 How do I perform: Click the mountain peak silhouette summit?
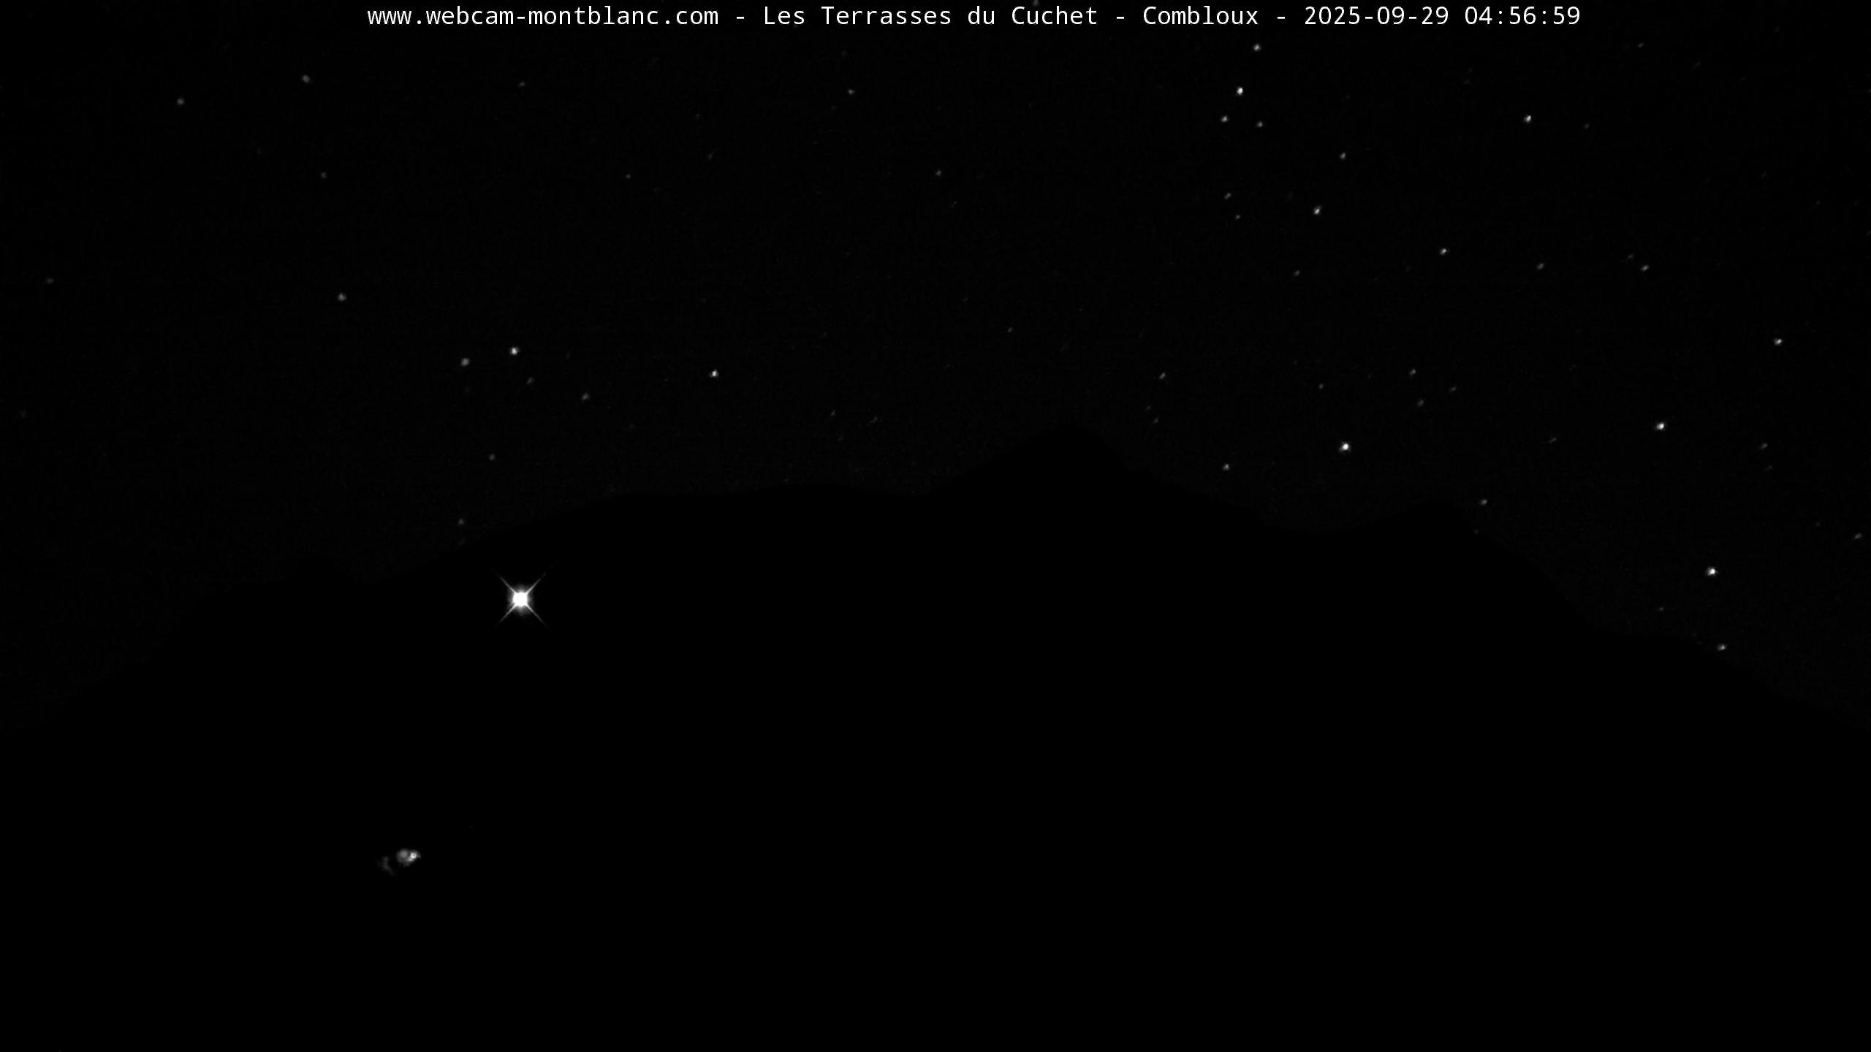click(x=1069, y=427)
